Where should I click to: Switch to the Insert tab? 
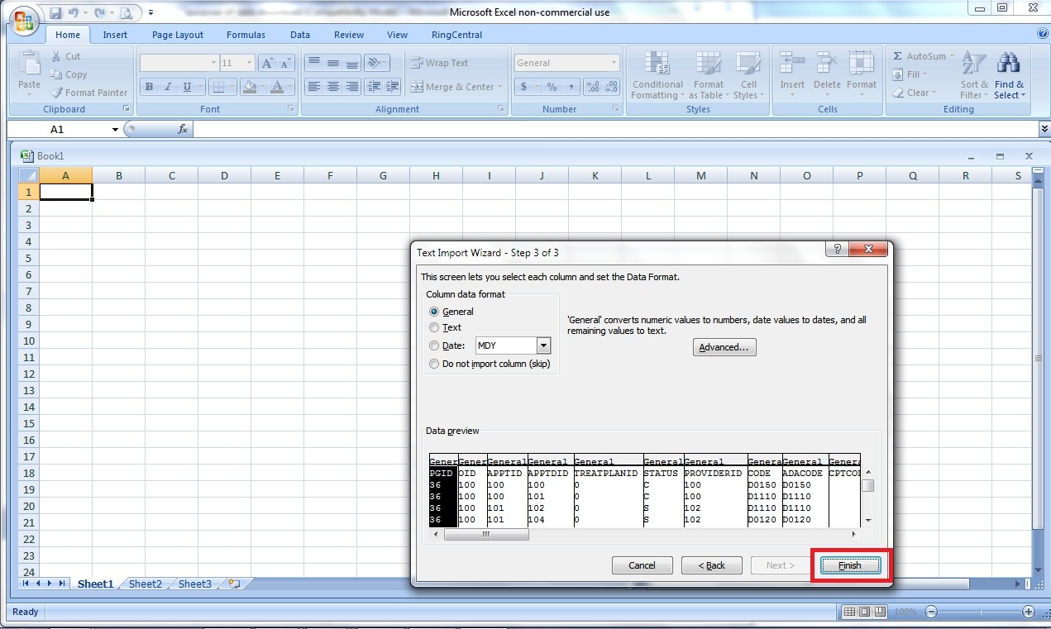point(115,35)
